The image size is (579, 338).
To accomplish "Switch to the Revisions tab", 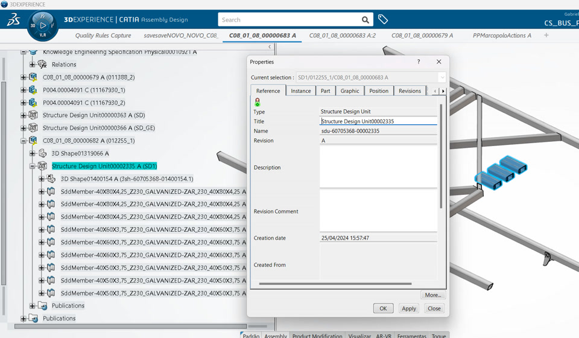I will pos(410,91).
